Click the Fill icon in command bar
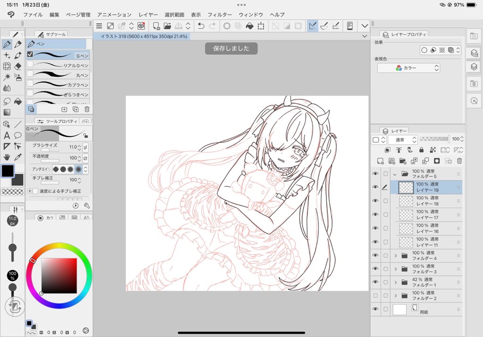 pyautogui.click(x=250, y=26)
